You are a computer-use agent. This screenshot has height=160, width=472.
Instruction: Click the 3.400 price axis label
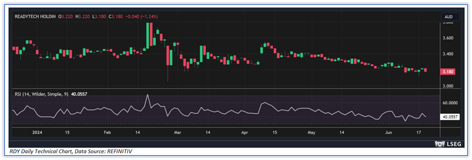click(448, 54)
